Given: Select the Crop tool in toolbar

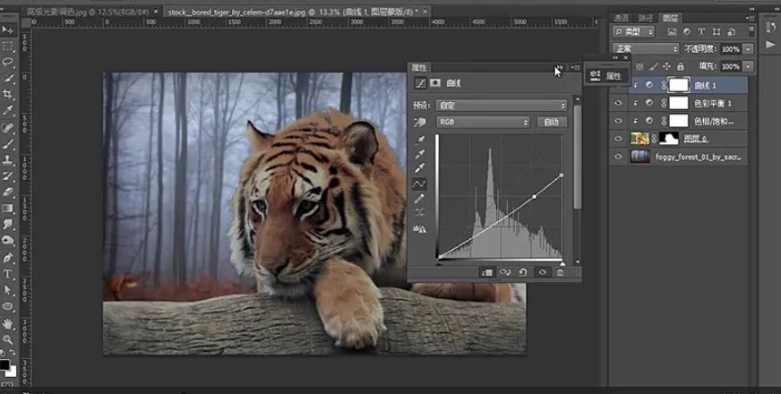Looking at the screenshot, I should point(8,93).
